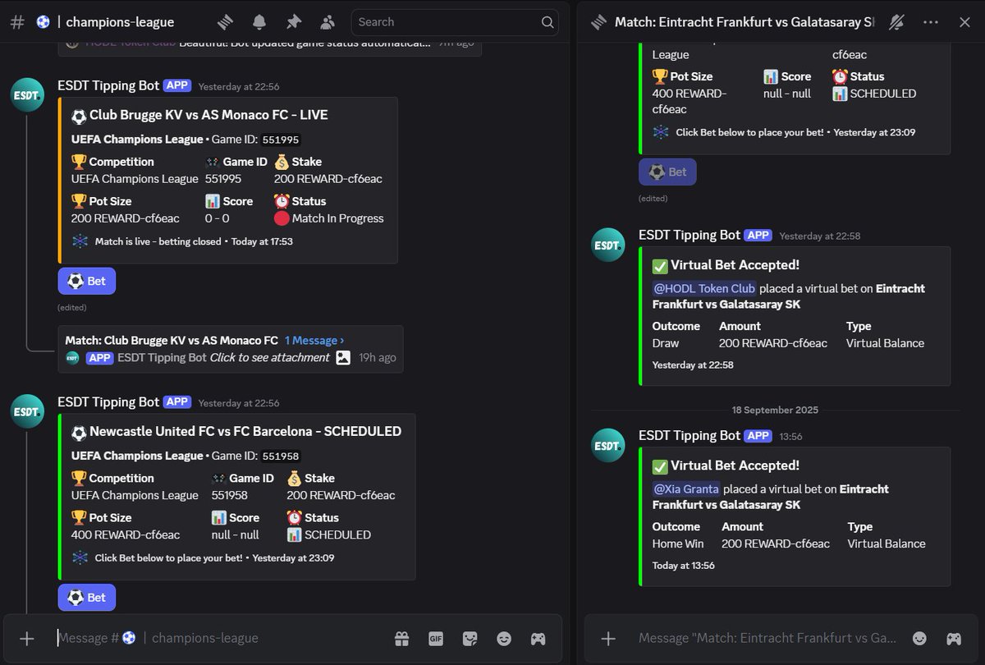The height and width of the screenshot is (665, 985).
Task: Open Match: Club Brugge KV vs AS Monaco thread
Action: [172, 340]
